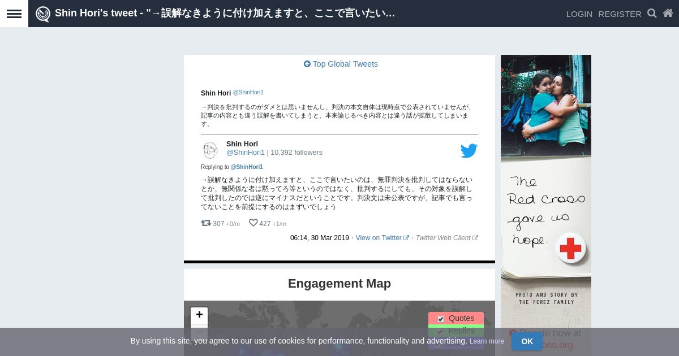Image resolution: width=679 pixels, height=356 pixels.
Task: Click REGISTER in the top bar
Action: (x=620, y=14)
